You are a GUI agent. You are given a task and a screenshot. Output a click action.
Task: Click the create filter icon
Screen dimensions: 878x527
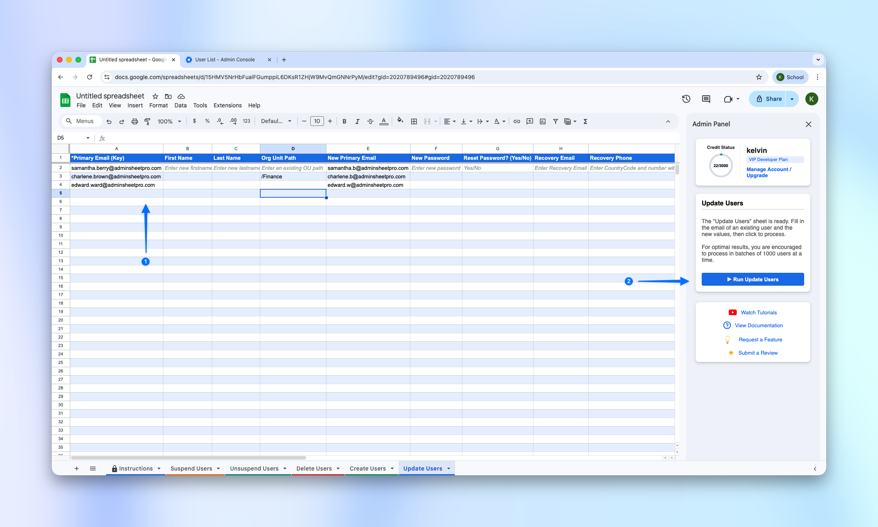click(x=556, y=121)
